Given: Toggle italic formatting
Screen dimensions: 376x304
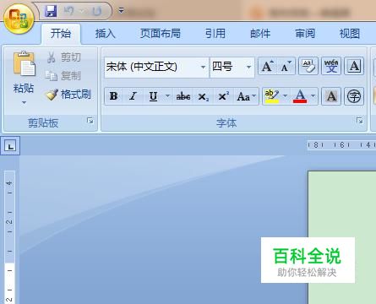Looking at the screenshot, I should click(133, 96).
